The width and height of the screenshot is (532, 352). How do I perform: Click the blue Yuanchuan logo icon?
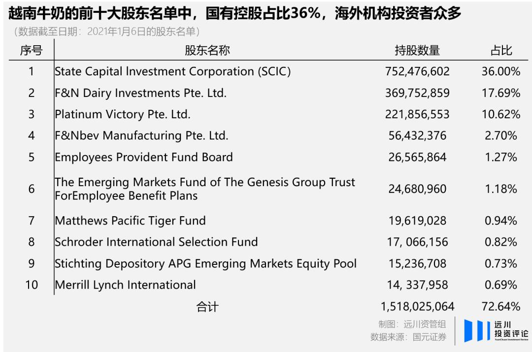(475, 331)
